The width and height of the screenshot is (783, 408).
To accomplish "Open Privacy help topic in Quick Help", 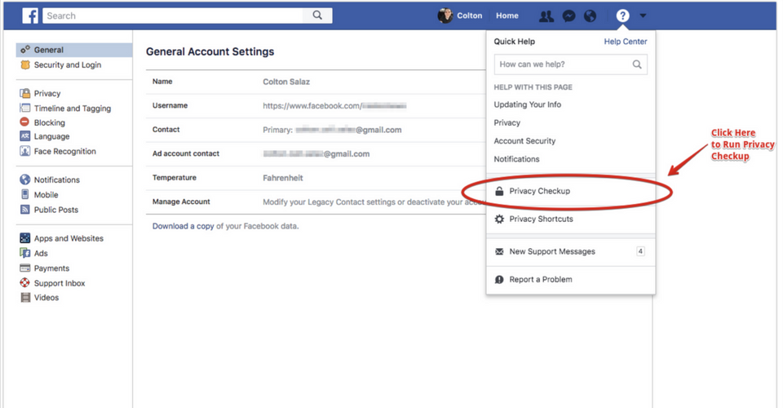I will pos(507,122).
